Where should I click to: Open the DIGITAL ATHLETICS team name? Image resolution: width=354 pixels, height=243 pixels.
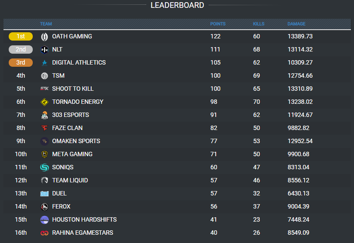pyautogui.click(x=79, y=62)
